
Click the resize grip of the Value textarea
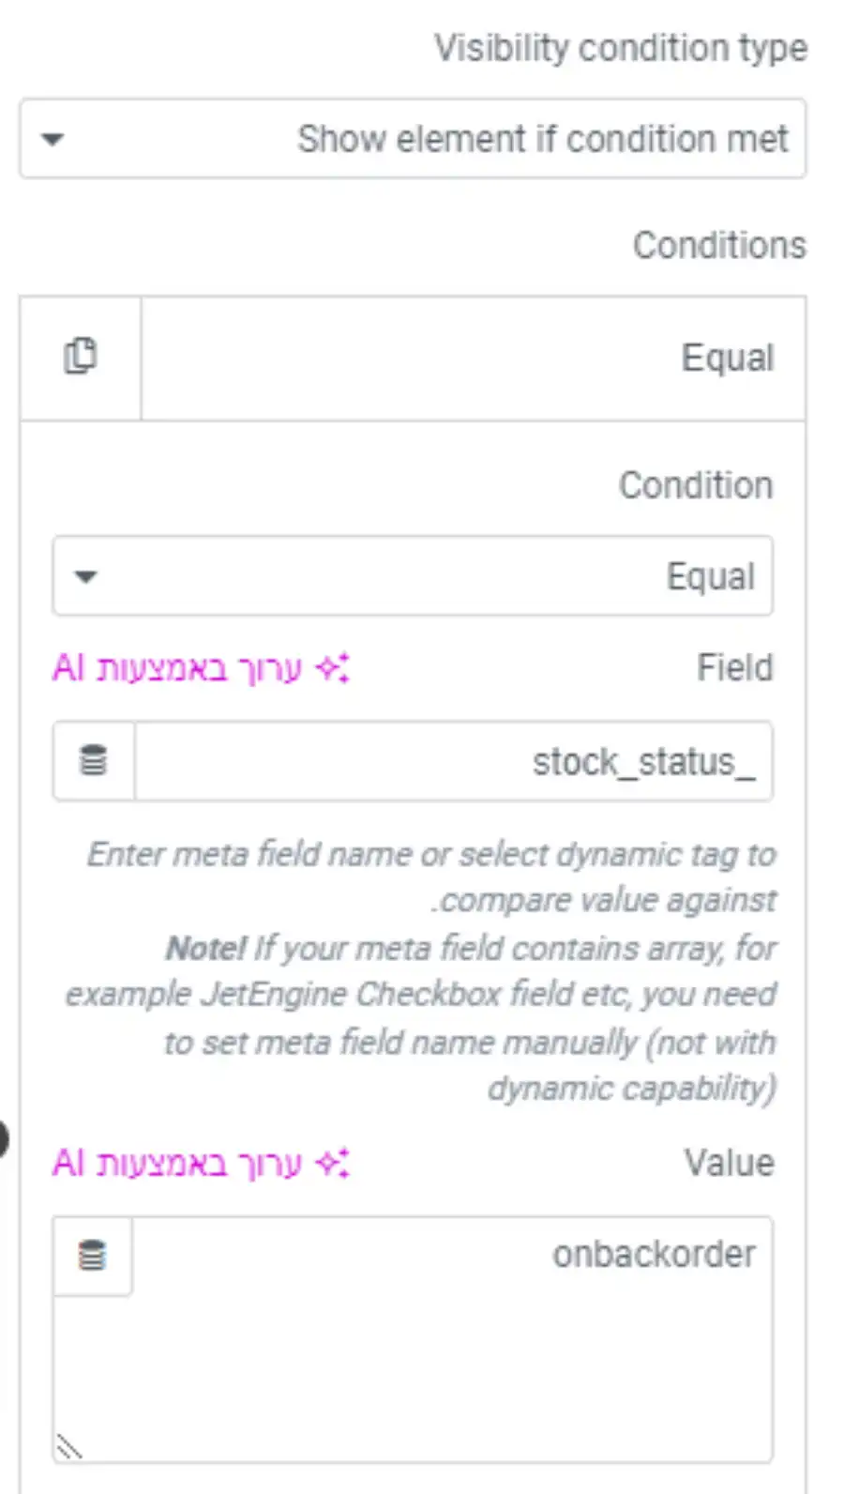click(68, 1446)
